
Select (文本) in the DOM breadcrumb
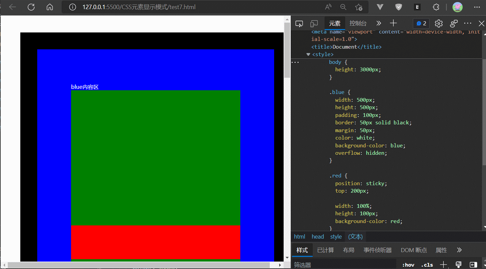[355, 237]
